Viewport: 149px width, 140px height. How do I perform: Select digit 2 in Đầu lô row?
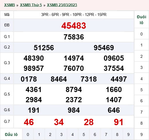click(50, 134)
